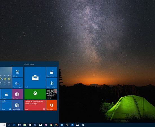Open the red News headline tile
The width and height of the screenshot is (155, 127).
[x=35, y=105]
